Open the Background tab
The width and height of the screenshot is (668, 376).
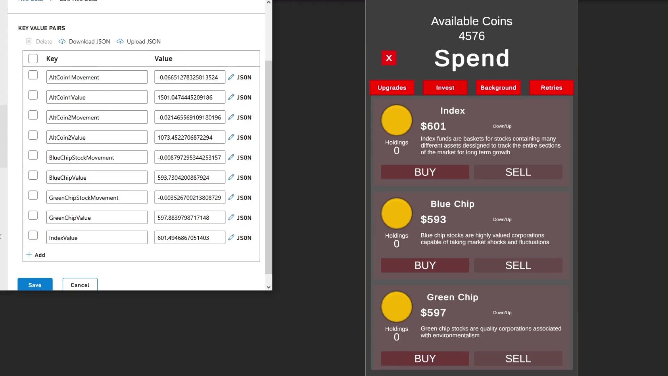click(498, 88)
